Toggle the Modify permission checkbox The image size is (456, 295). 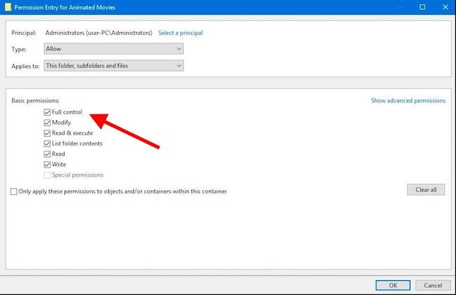pos(47,123)
